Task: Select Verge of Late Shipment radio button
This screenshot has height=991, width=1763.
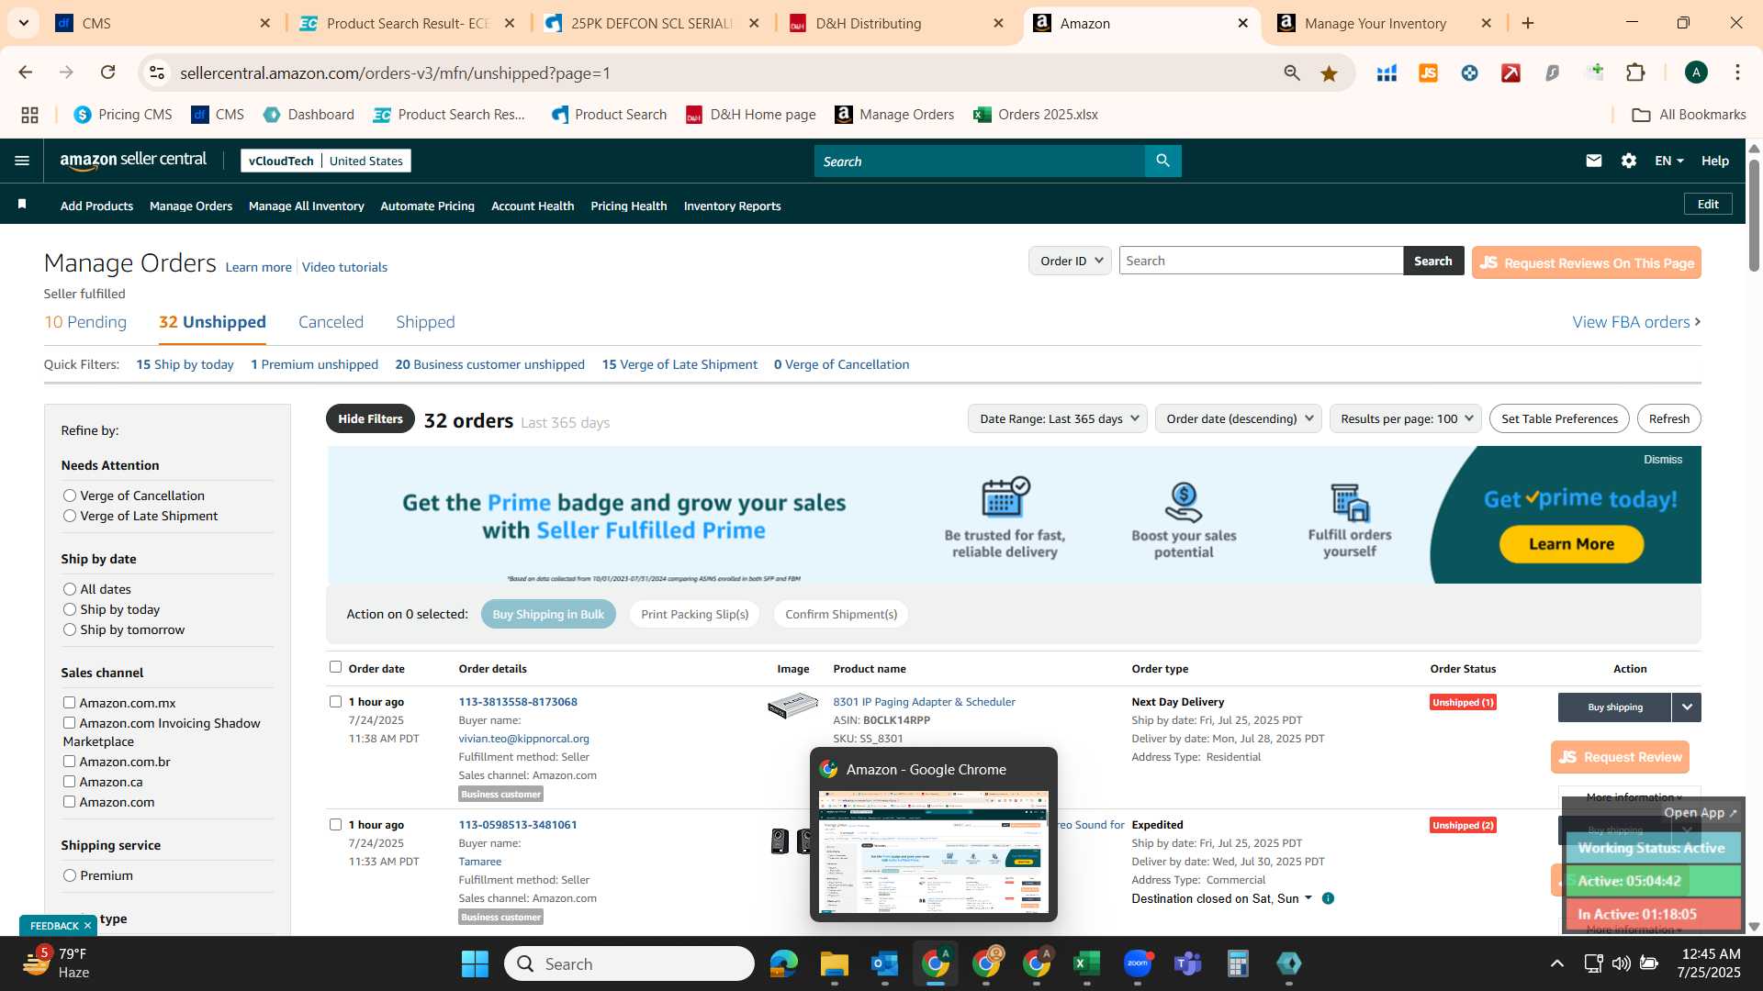Action: pos(70,516)
